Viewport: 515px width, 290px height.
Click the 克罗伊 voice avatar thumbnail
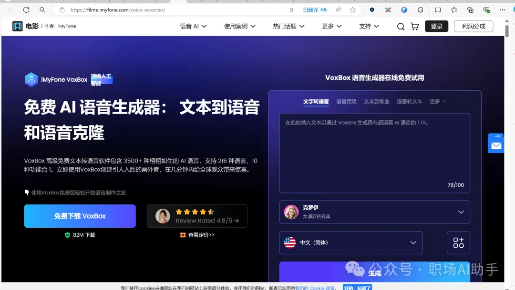point(291,212)
